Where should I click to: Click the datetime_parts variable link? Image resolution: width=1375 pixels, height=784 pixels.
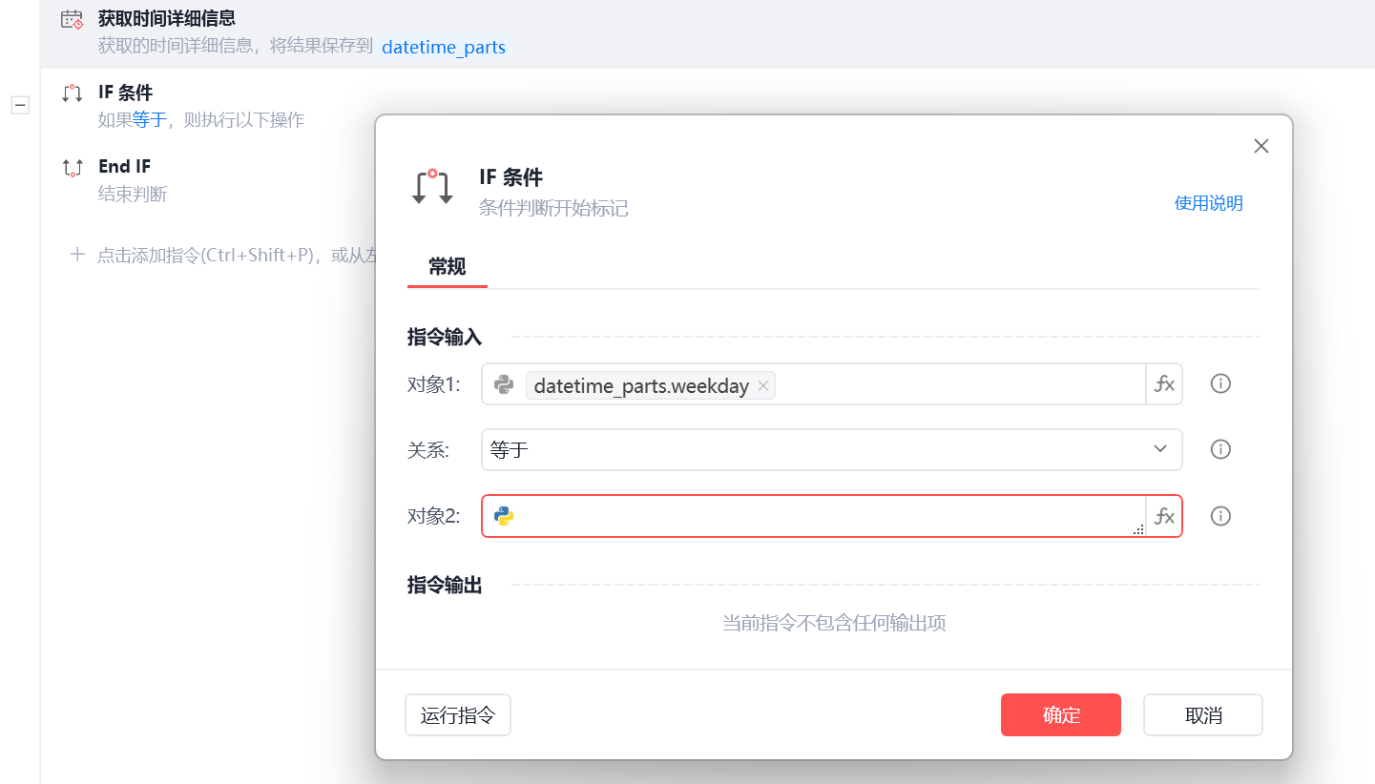coord(444,47)
